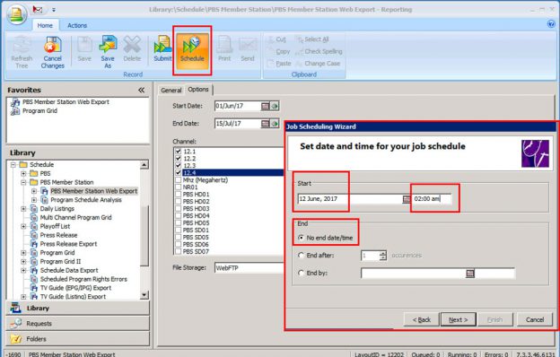
Task: Collapse the Favorites panel with the double chevron
Action: click(142, 90)
